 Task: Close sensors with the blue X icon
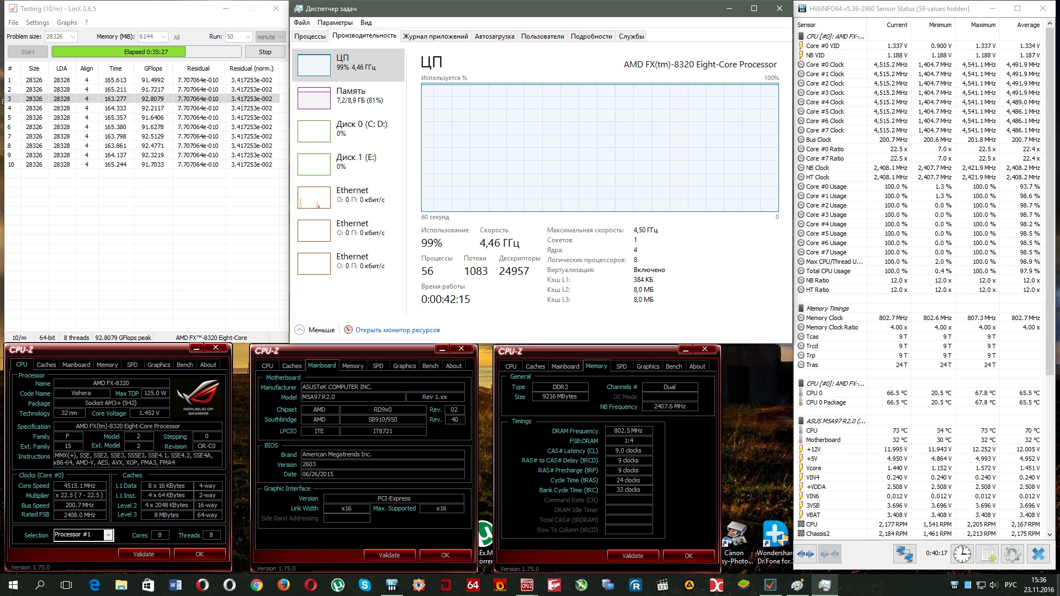pyautogui.click(x=1038, y=554)
